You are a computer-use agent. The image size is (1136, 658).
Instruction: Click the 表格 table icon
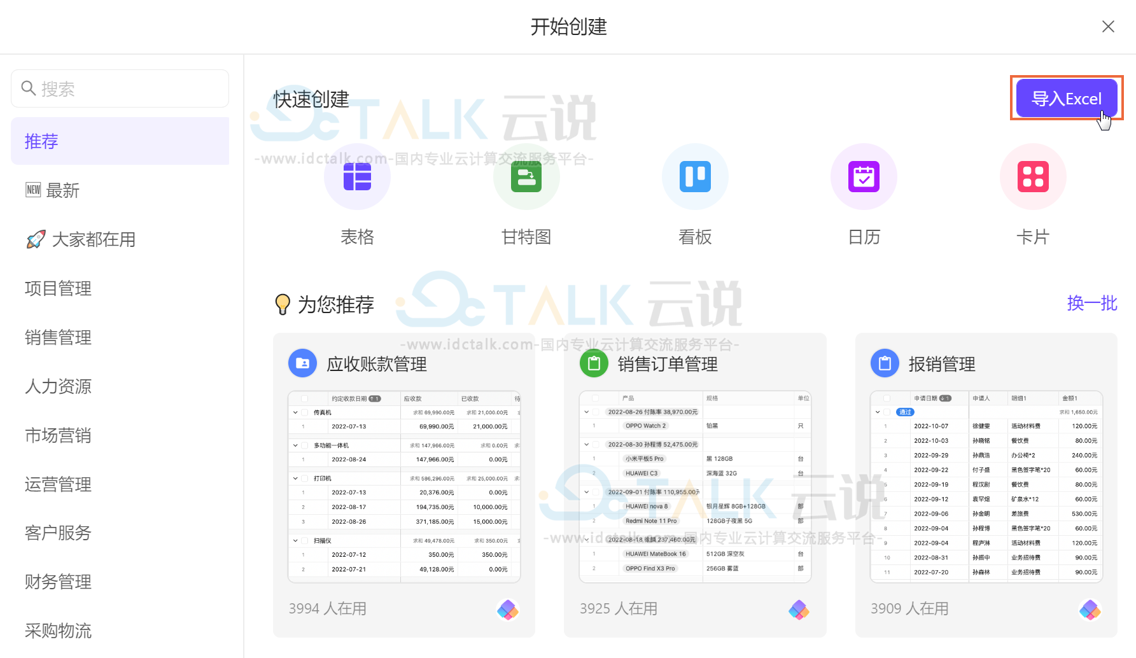[x=357, y=176]
